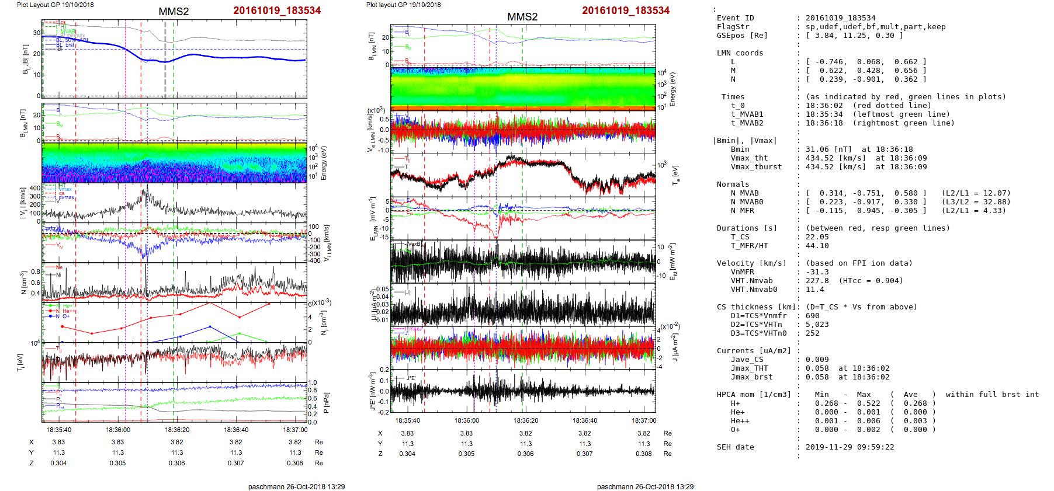This screenshot has width=1054, height=491.
Task: Select the Vmax_tburst row label
Action: 756,167
